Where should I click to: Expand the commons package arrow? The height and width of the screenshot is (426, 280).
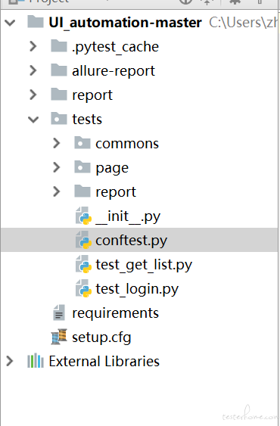point(57,143)
